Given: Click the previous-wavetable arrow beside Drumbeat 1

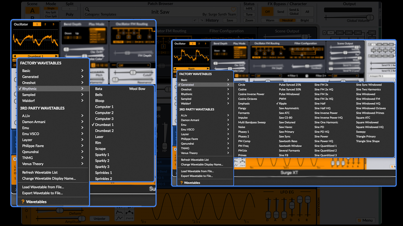Looking at the screenshot, I should click(x=15, y=56).
